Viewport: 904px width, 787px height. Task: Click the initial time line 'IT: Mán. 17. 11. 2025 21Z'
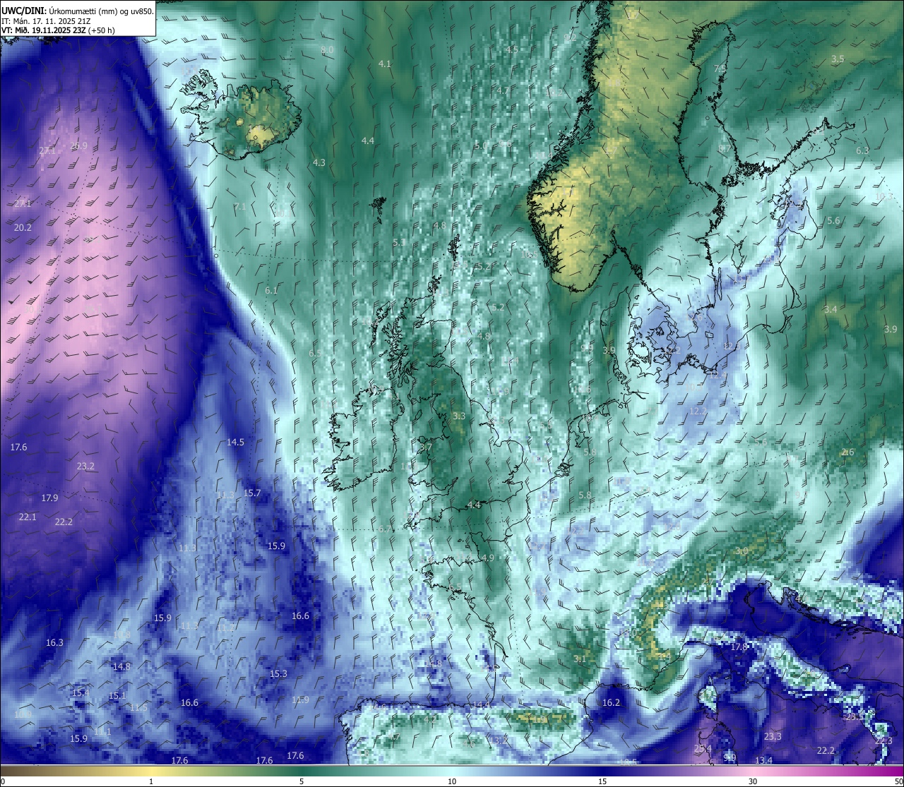point(47,21)
